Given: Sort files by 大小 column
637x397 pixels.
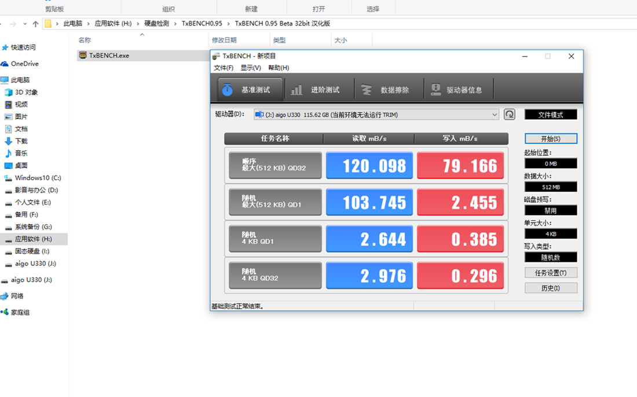Looking at the screenshot, I should tap(341, 40).
